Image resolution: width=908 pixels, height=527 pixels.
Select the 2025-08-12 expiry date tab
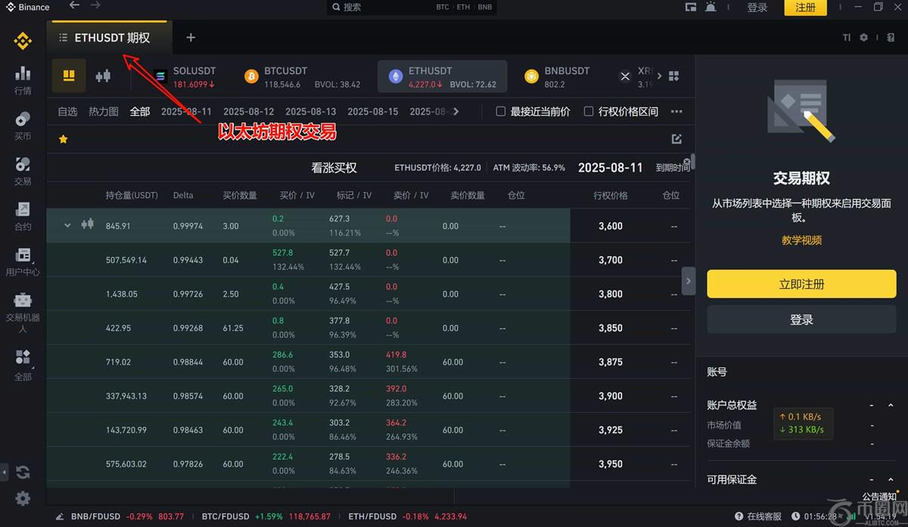click(x=248, y=111)
